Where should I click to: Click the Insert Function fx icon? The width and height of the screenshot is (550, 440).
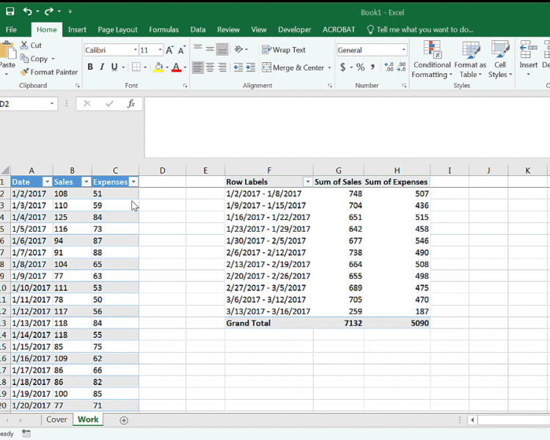[x=131, y=104]
